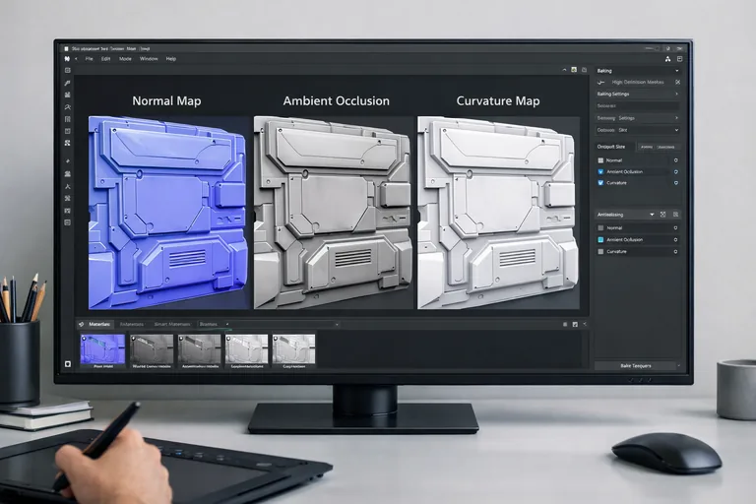Click the image icon above the viewport

tap(572, 70)
